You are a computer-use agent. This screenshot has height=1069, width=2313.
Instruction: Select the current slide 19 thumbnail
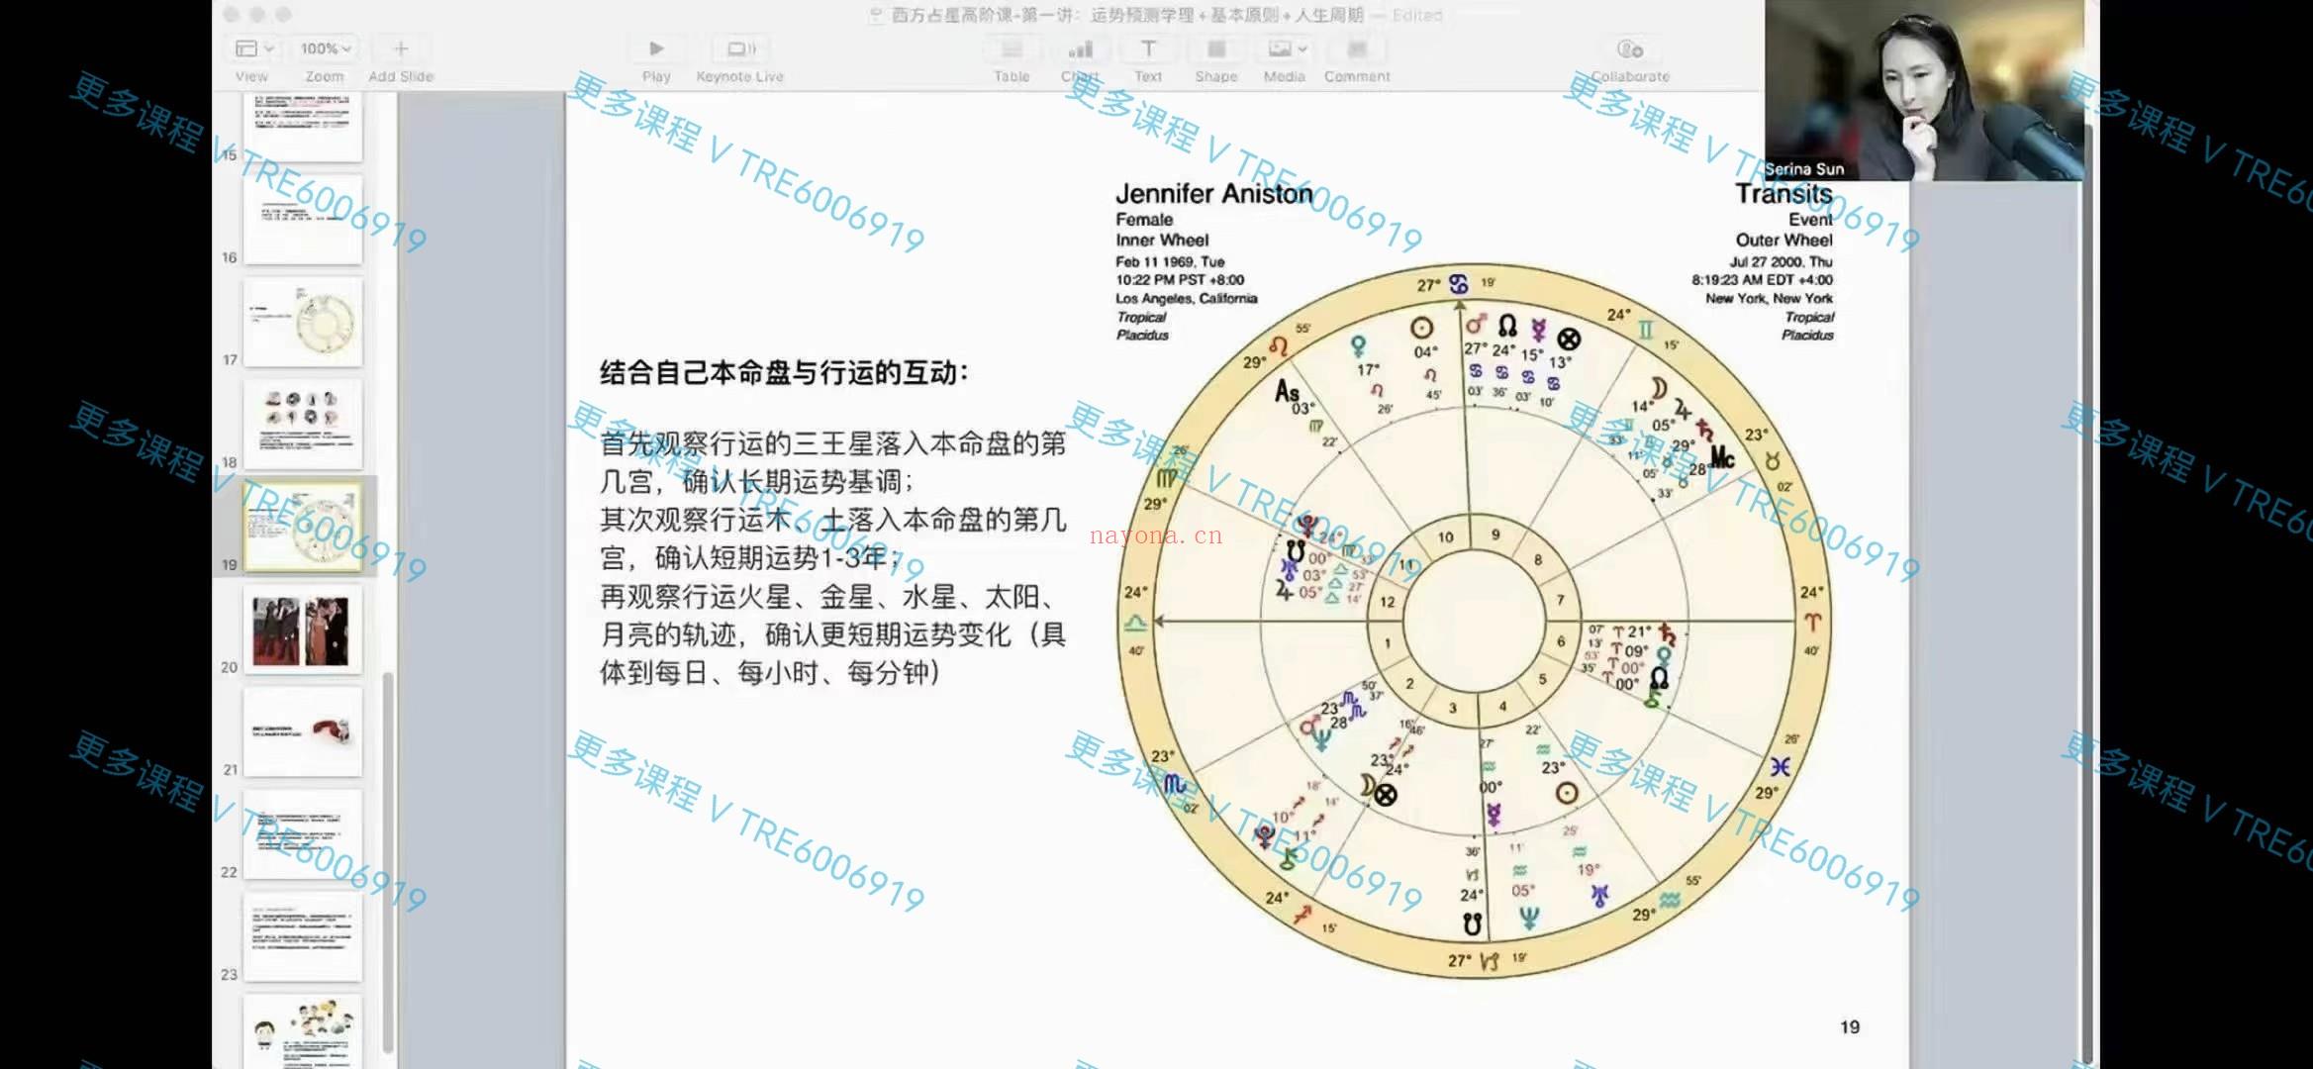pos(303,527)
